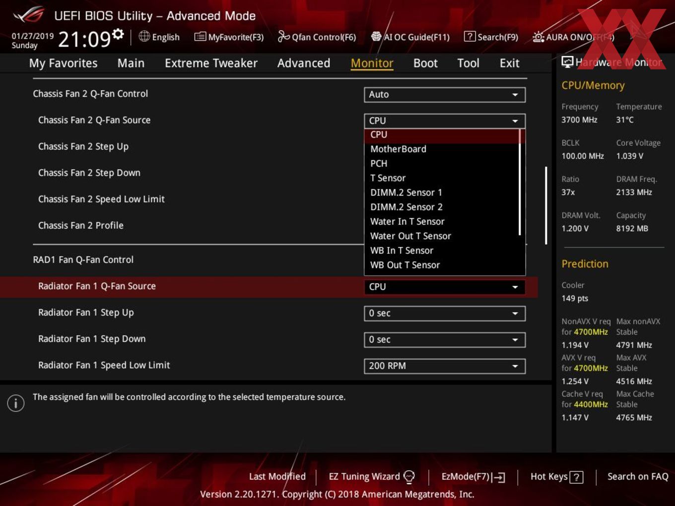Click the Hot Keys question box icon
The height and width of the screenshot is (506, 675).
(576, 477)
